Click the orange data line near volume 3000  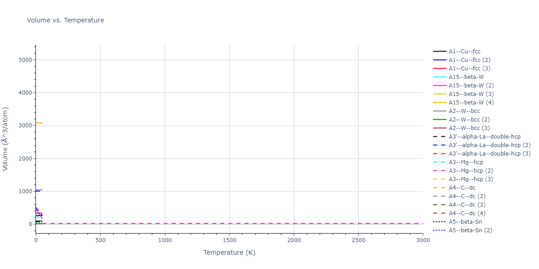click(39, 122)
